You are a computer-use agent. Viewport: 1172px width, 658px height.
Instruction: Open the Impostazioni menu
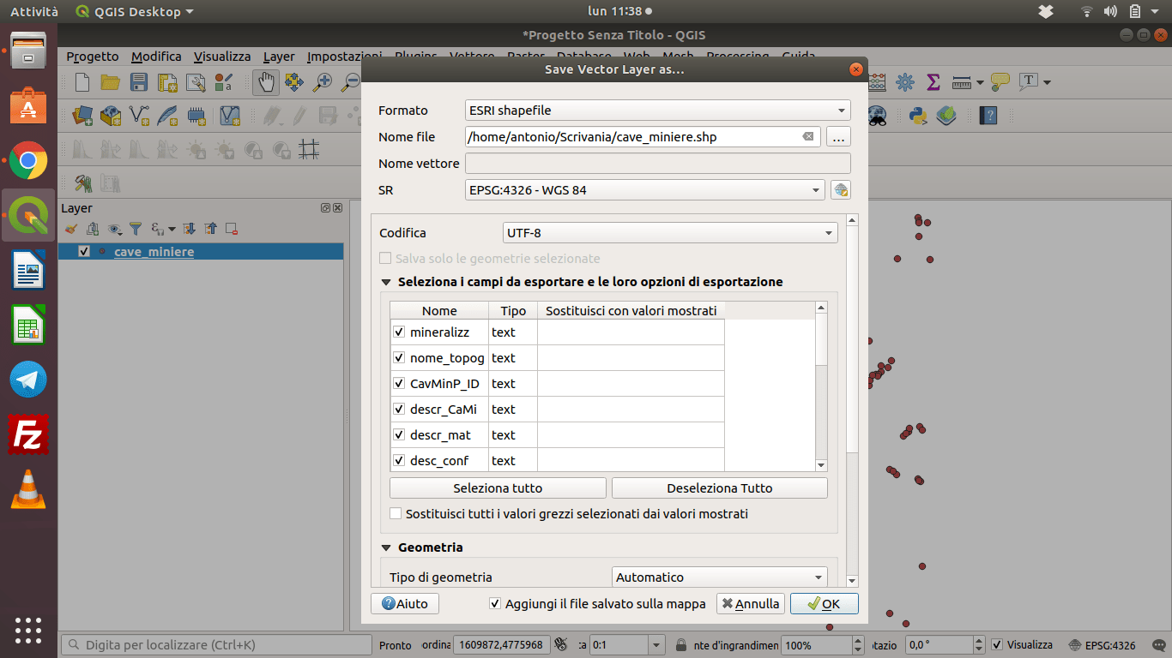tap(344, 57)
